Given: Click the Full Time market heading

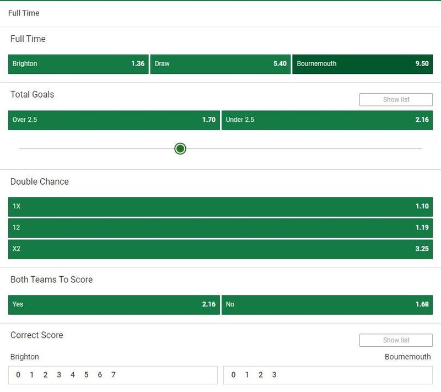Looking at the screenshot, I should coord(28,39).
